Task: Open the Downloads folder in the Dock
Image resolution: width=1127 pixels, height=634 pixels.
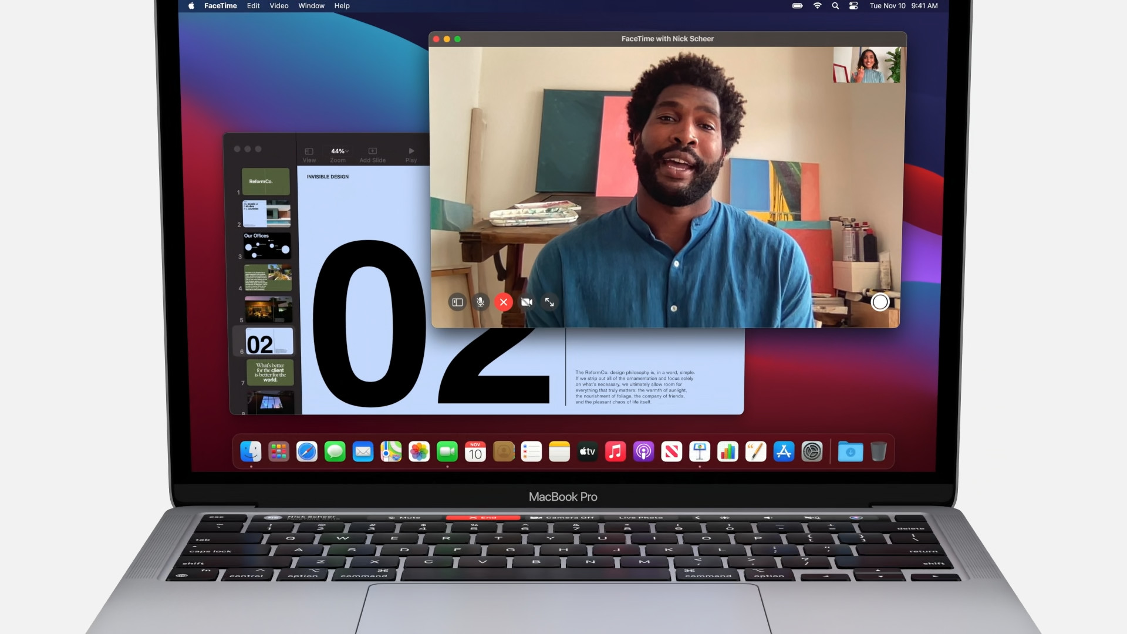Action: [851, 451]
